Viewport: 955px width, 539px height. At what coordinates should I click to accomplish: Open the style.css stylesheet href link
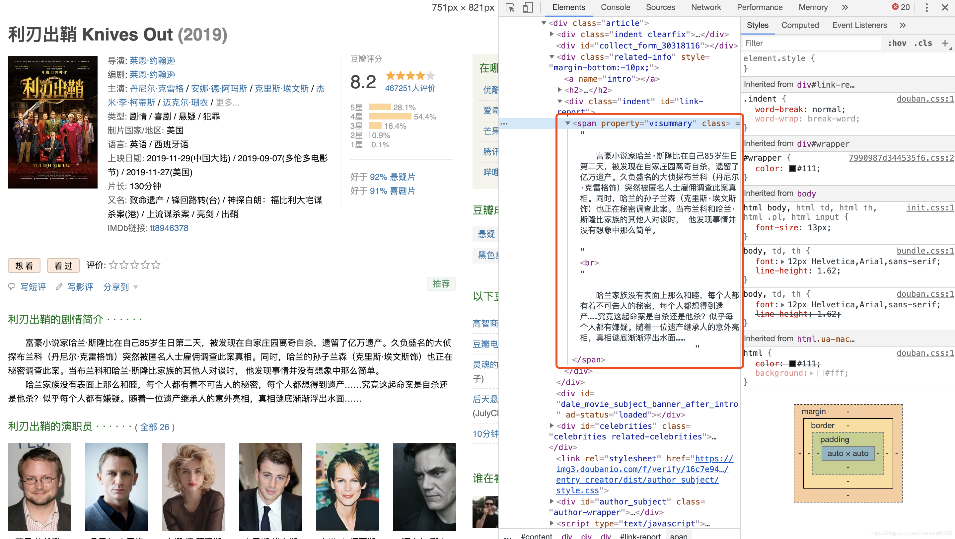(645, 474)
